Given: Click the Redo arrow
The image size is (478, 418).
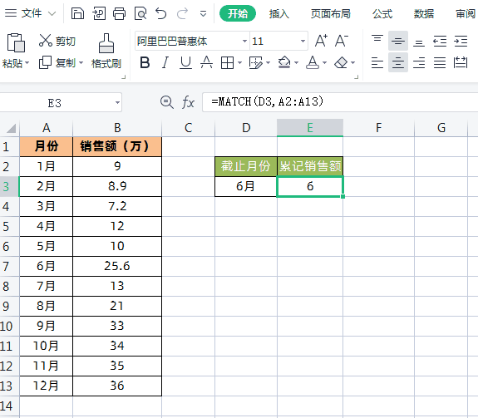Looking at the screenshot, I should [183, 13].
